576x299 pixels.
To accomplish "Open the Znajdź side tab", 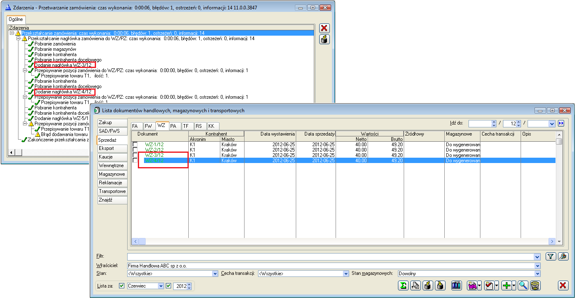I will 112,200.
